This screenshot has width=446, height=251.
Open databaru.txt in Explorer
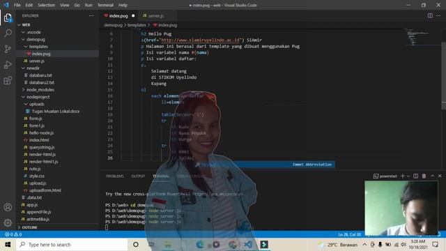(40, 75)
